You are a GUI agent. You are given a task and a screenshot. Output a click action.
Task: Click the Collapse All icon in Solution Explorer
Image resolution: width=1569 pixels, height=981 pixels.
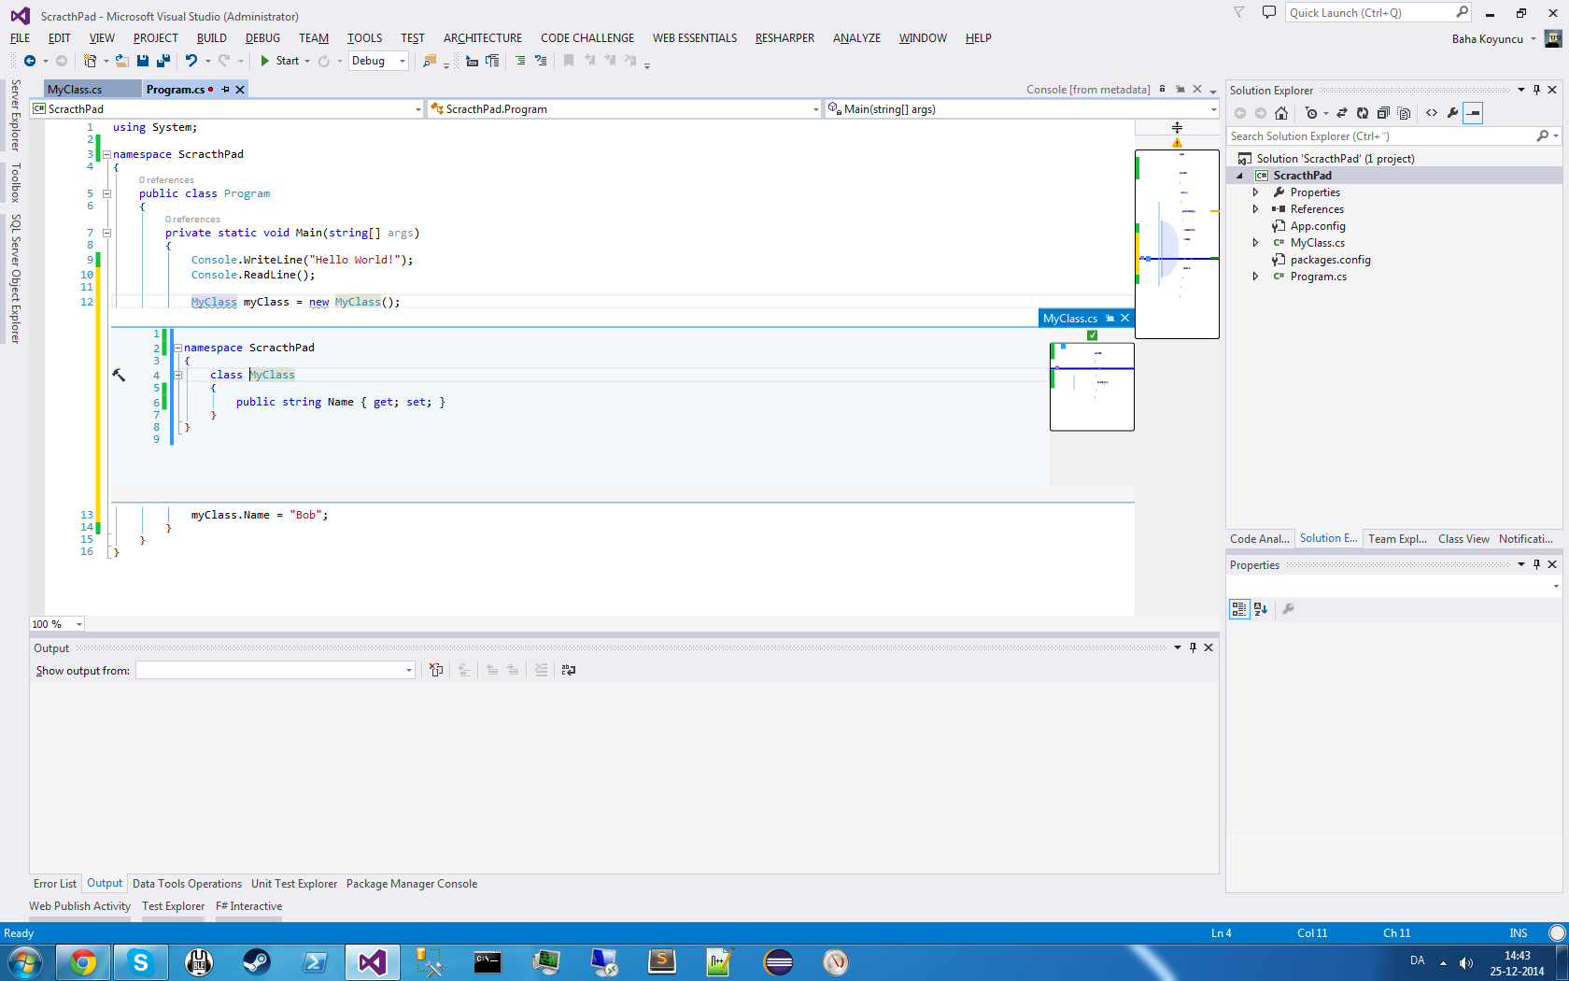pyautogui.click(x=1383, y=113)
